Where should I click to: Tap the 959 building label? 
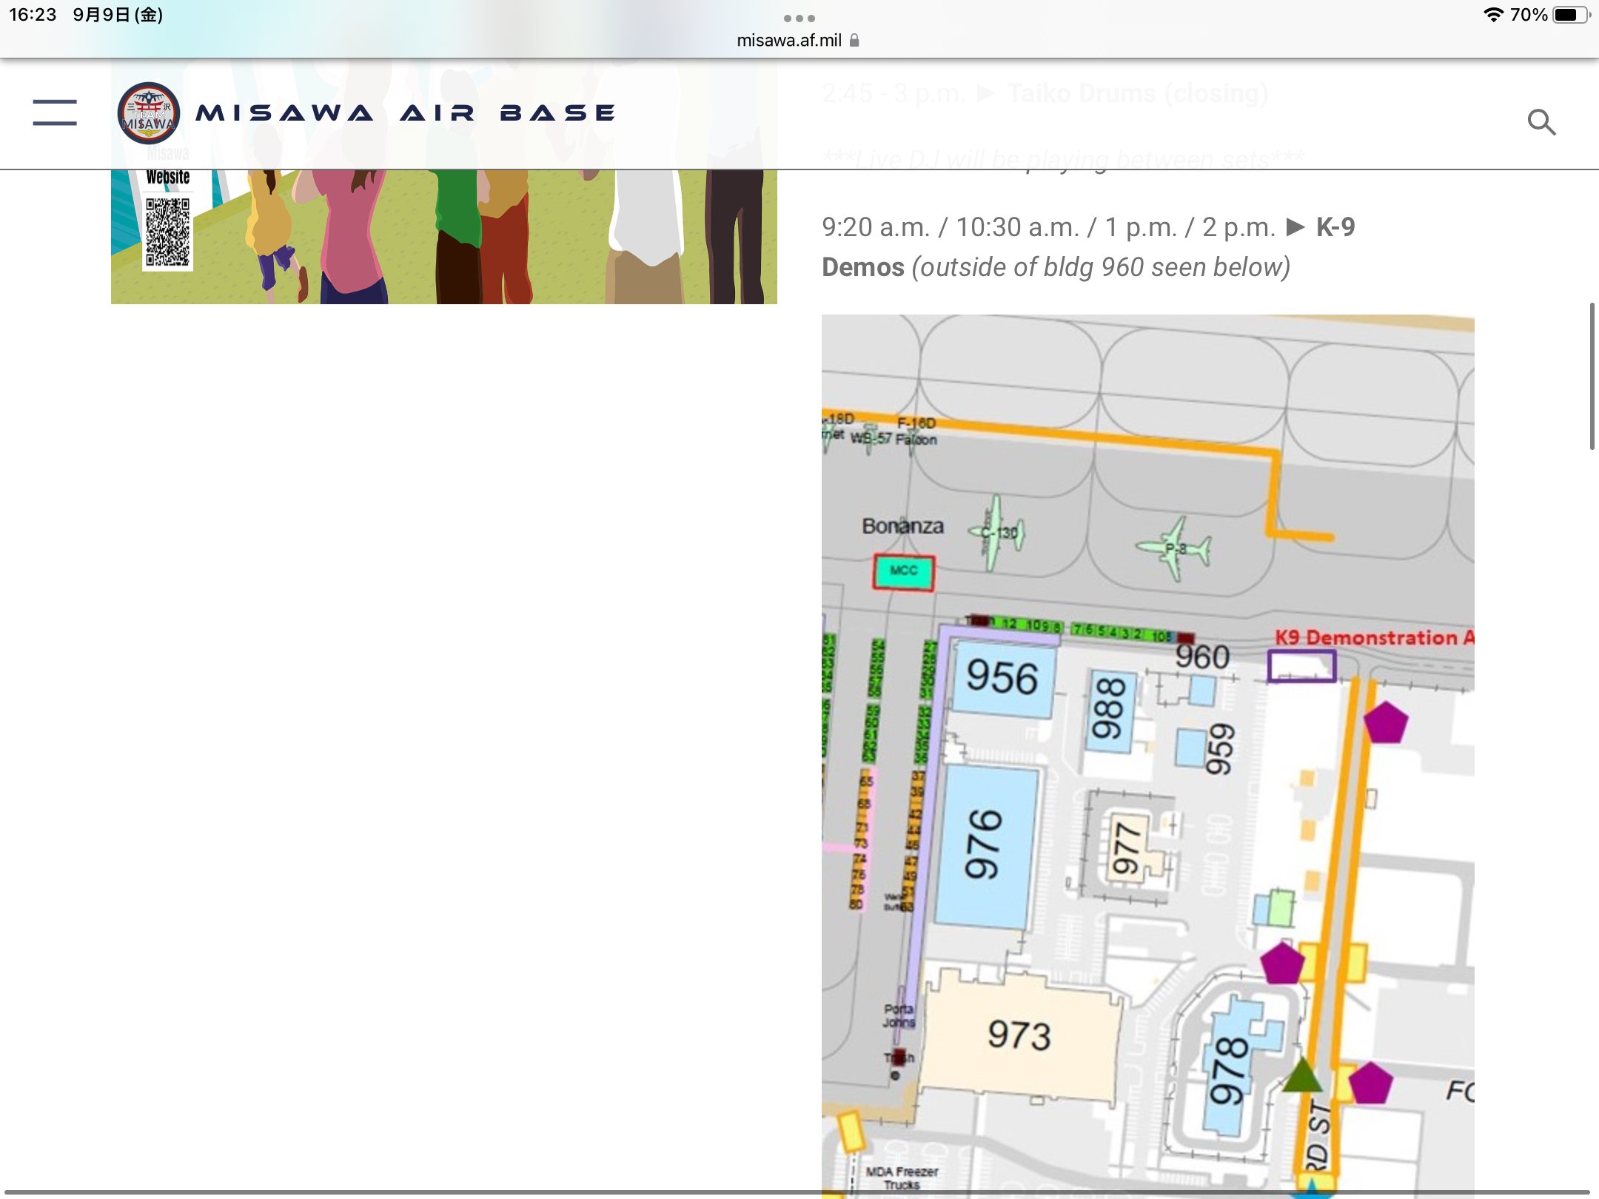click(1220, 748)
